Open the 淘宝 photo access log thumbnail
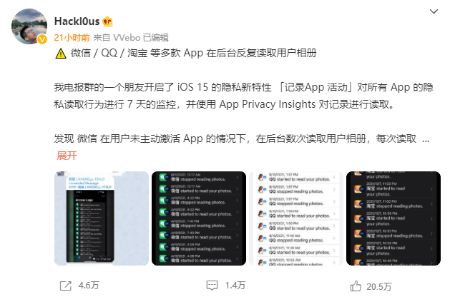The height and width of the screenshot is (297, 450). tap(393, 218)
